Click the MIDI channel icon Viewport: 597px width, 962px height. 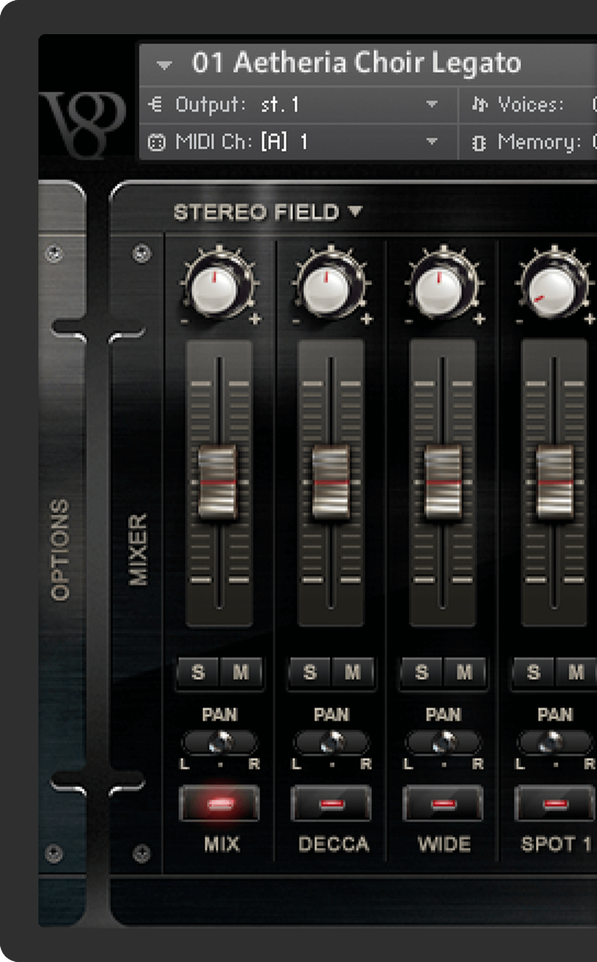pos(156,142)
